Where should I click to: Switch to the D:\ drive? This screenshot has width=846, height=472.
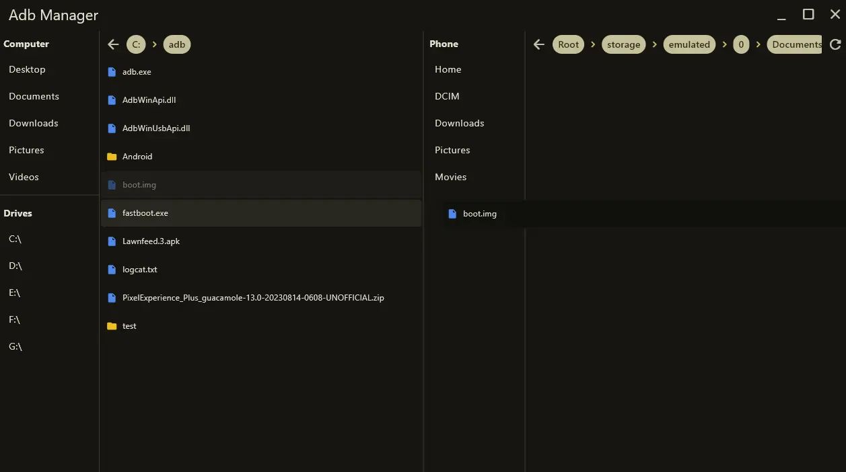coord(15,266)
